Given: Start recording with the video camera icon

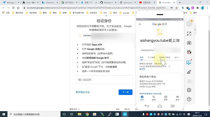Looking at the screenshot, I should click(189, 52).
